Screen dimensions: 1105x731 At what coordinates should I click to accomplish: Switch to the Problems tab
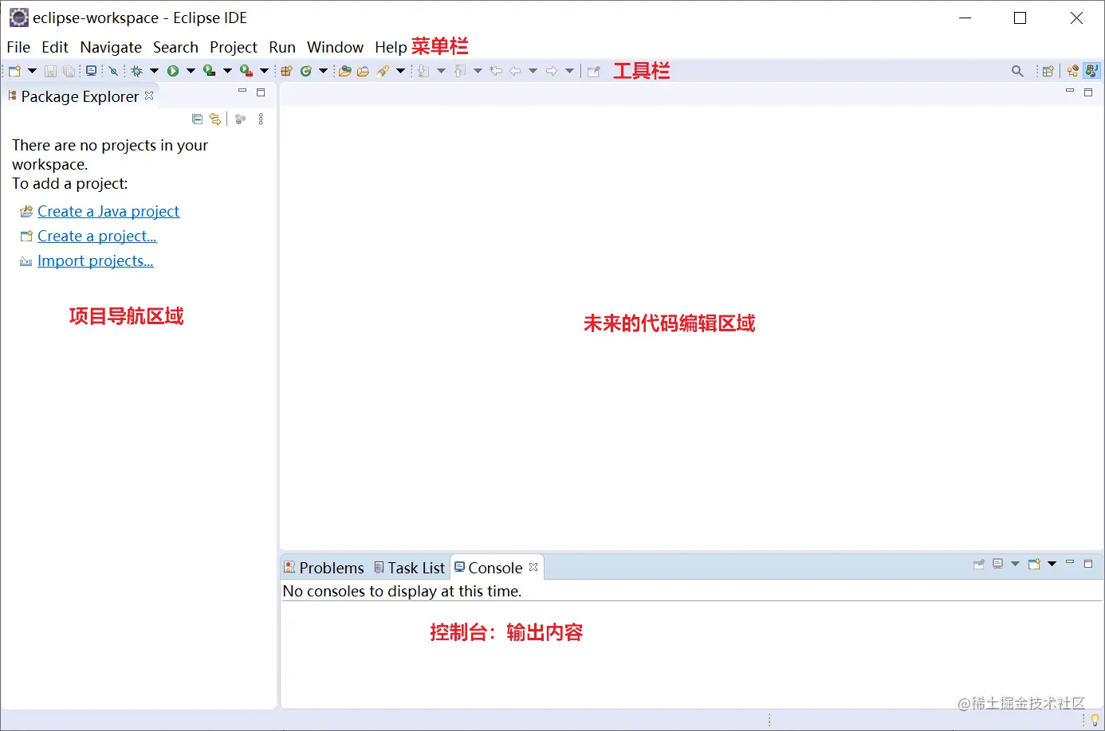click(x=324, y=568)
